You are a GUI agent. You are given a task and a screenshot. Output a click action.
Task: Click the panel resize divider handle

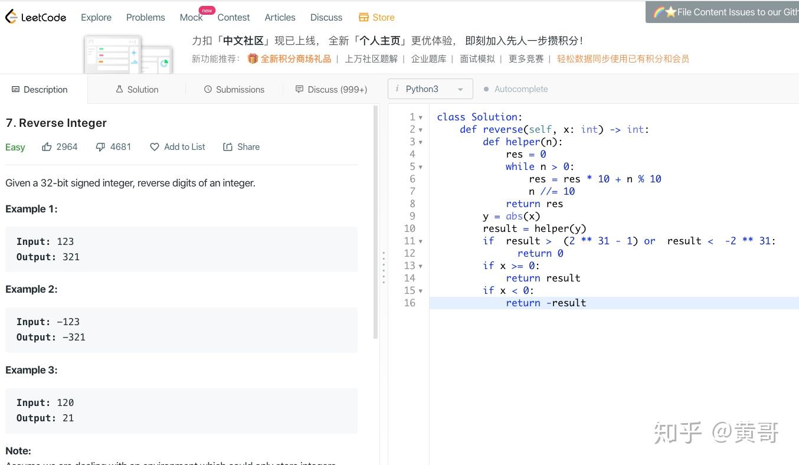coord(384,267)
